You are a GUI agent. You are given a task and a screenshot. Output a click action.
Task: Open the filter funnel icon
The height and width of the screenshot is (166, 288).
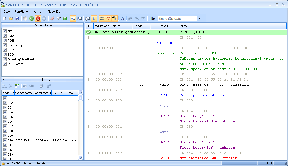(59, 18)
